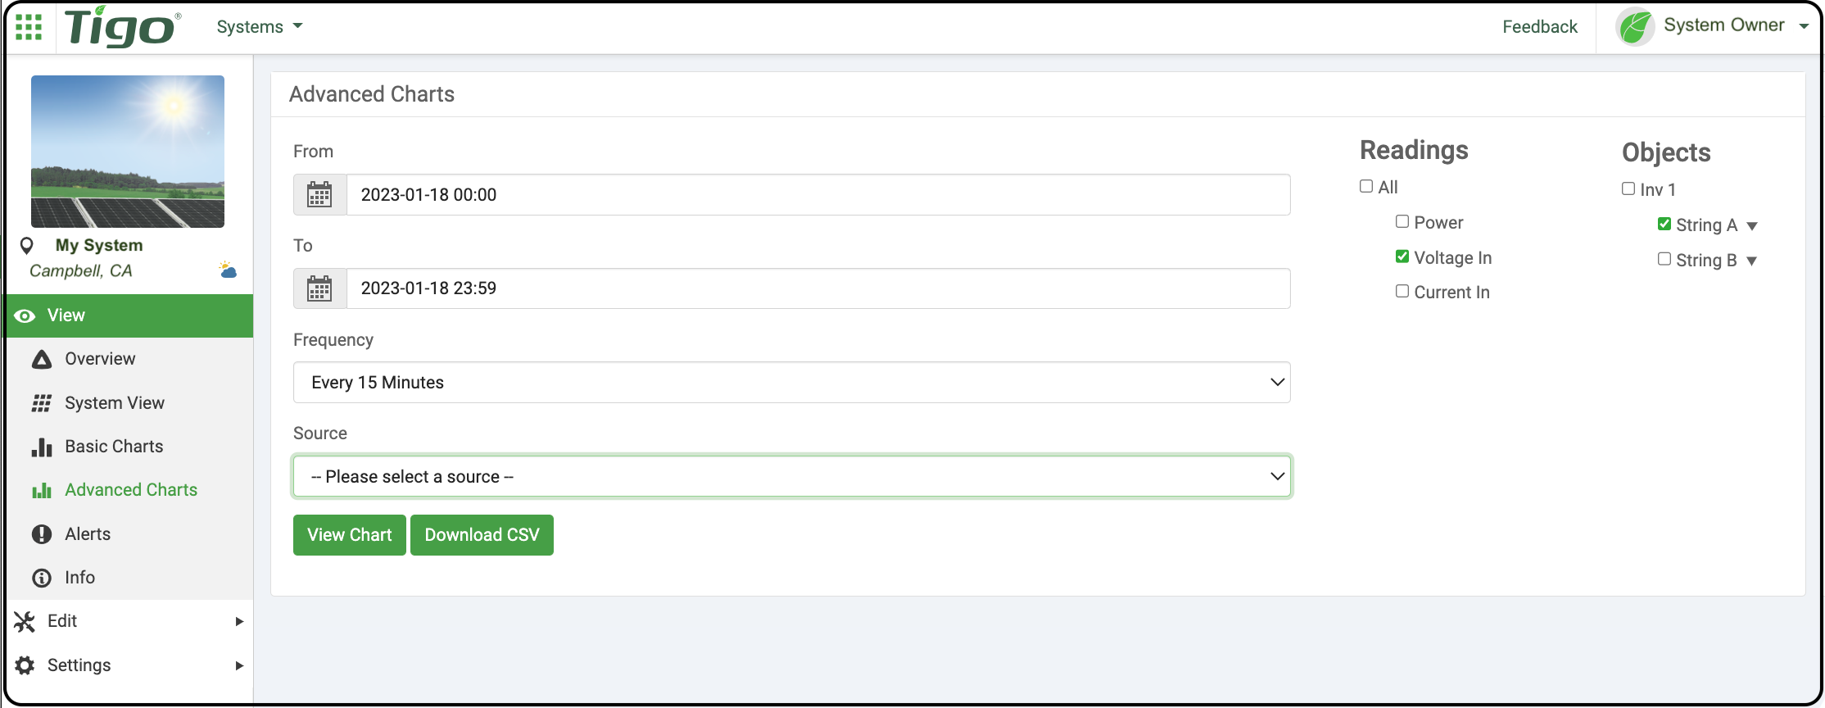
Task: Open the apps grid icon
Action: (x=29, y=27)
